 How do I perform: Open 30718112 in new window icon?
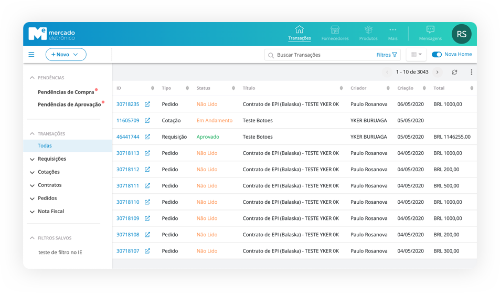point(147,169)
